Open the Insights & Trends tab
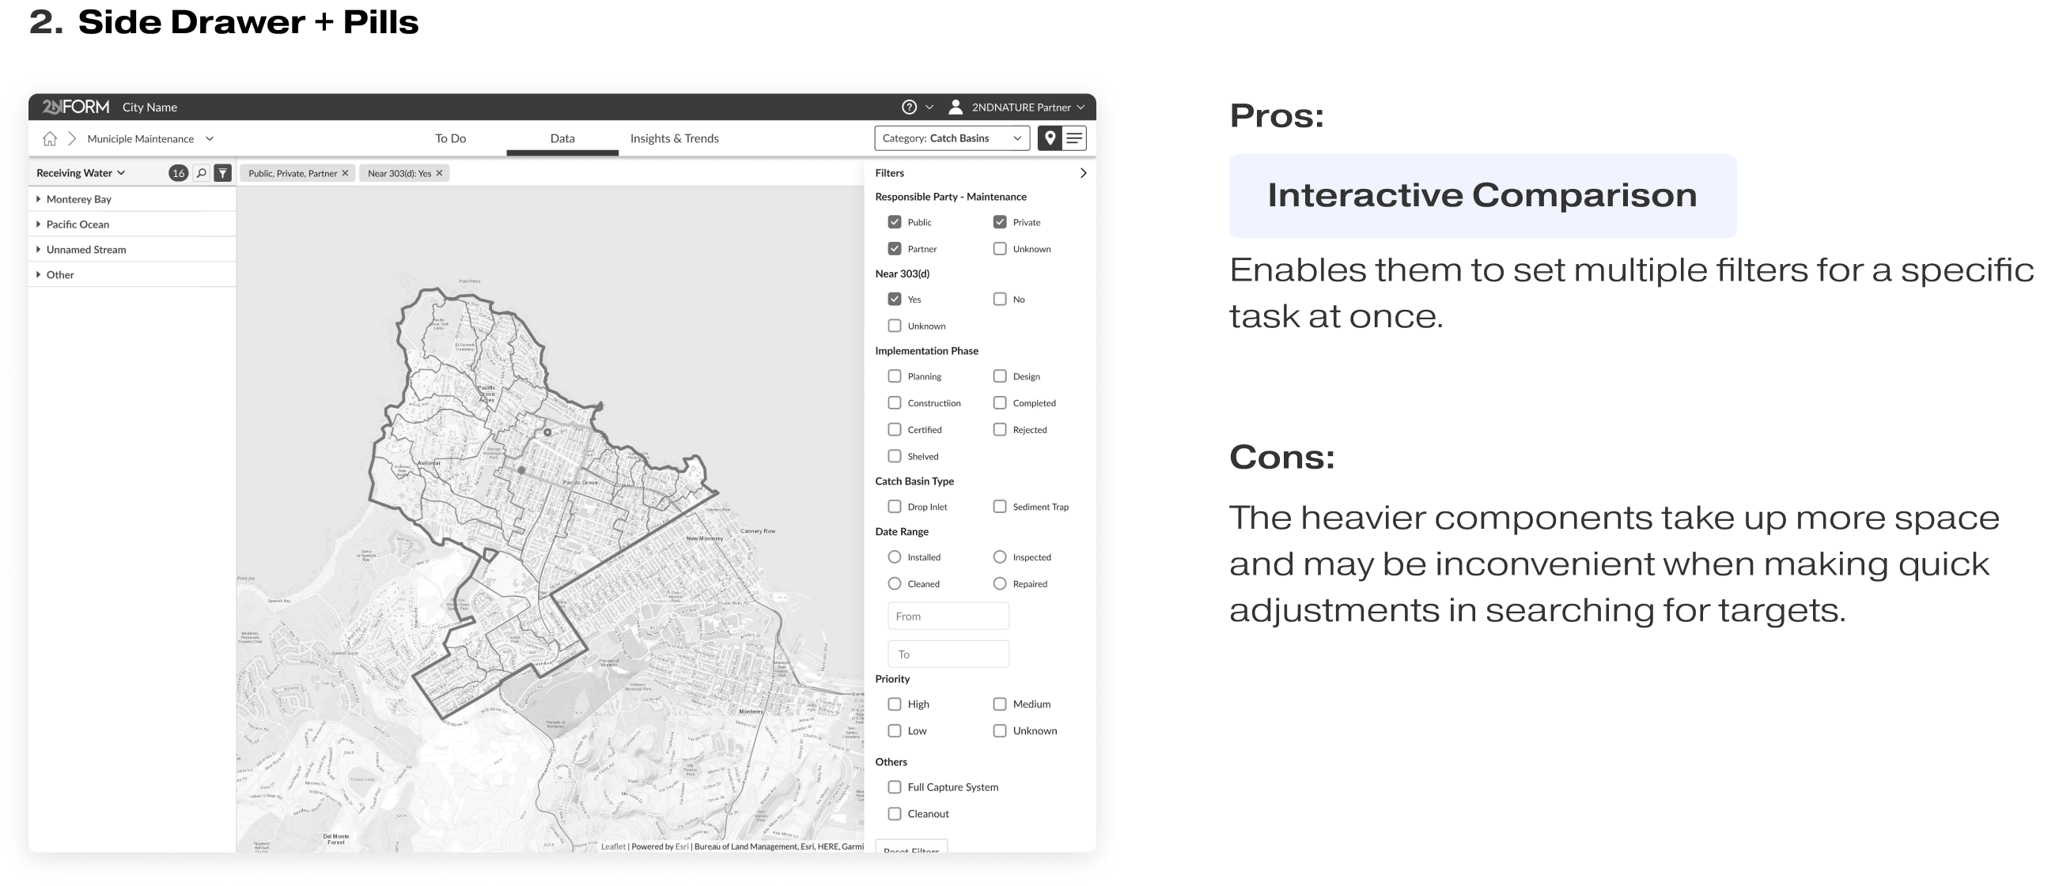The height and width of the screenshot is (886, 2059). coord(674,138)
